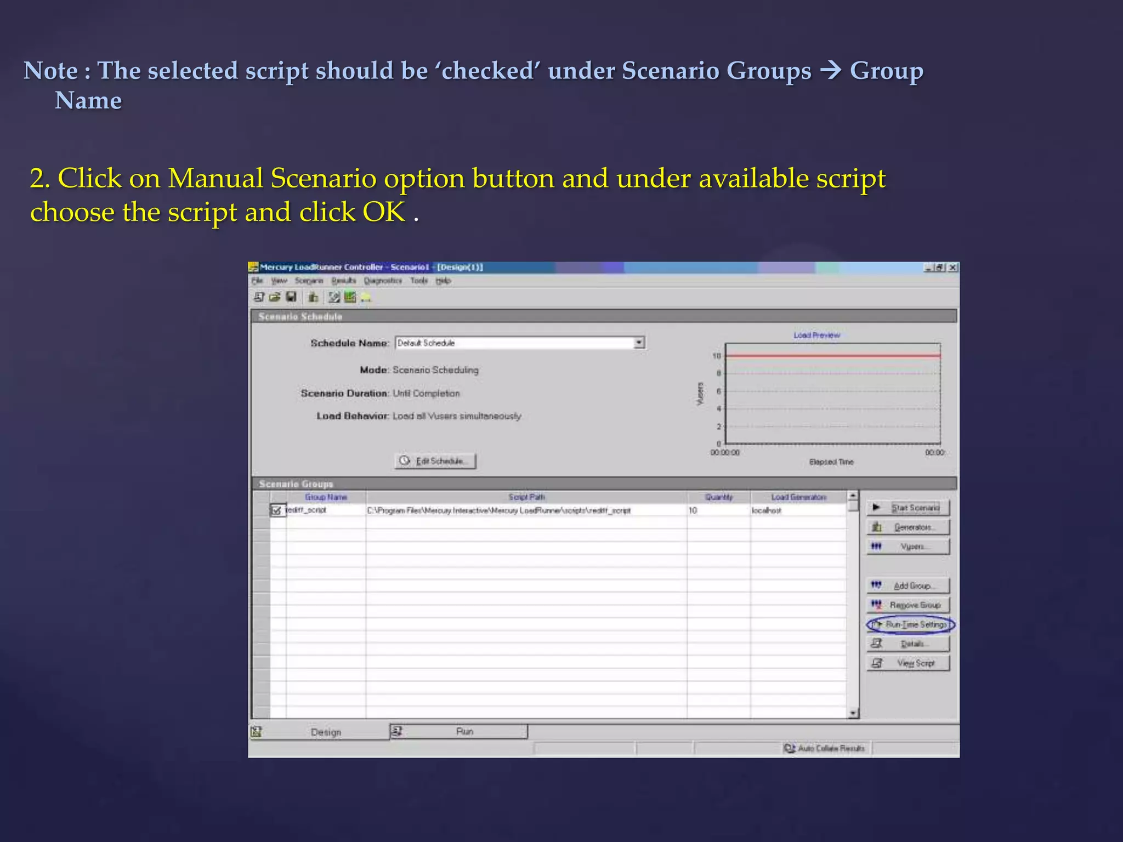
Task: Click the Start Scenario button
Action: pyautogui.click(x=908, y=508)
